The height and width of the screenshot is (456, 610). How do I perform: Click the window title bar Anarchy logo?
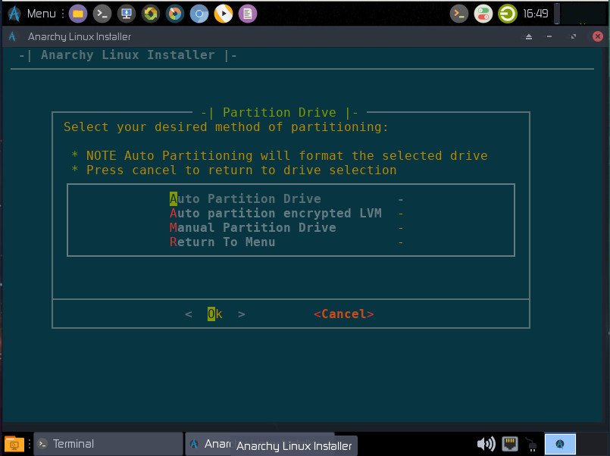[12, 36]
